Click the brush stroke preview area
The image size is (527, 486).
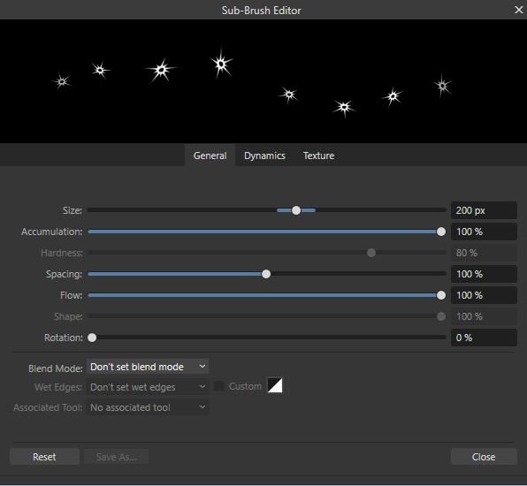point(263,81)
